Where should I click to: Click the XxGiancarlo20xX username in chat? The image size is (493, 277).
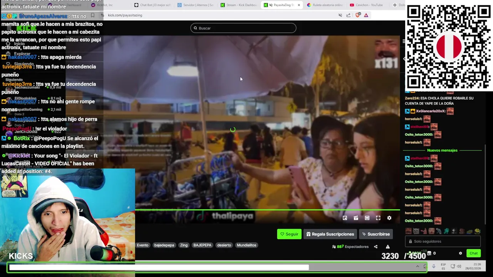(430, 111)
